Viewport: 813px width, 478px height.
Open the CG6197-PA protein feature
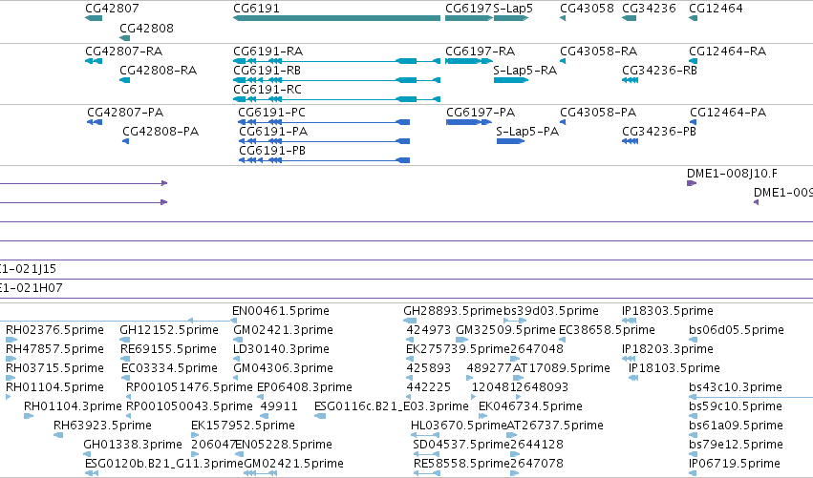469,122
